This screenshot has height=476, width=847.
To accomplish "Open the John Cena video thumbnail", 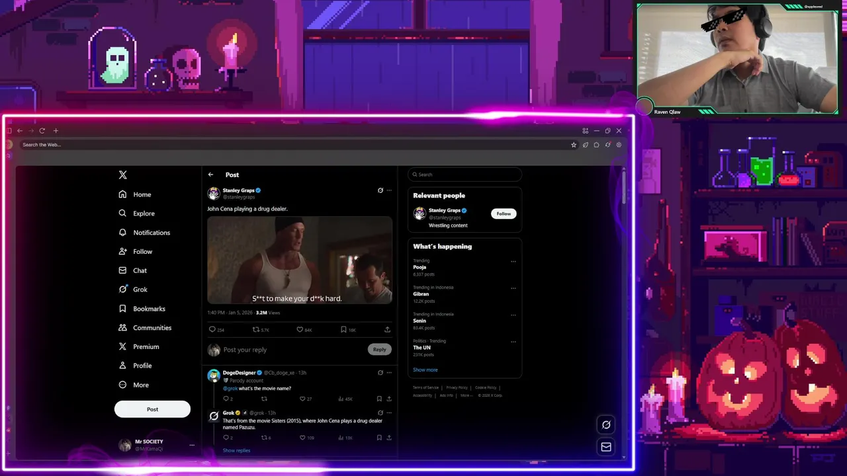I will click(300, 260).
